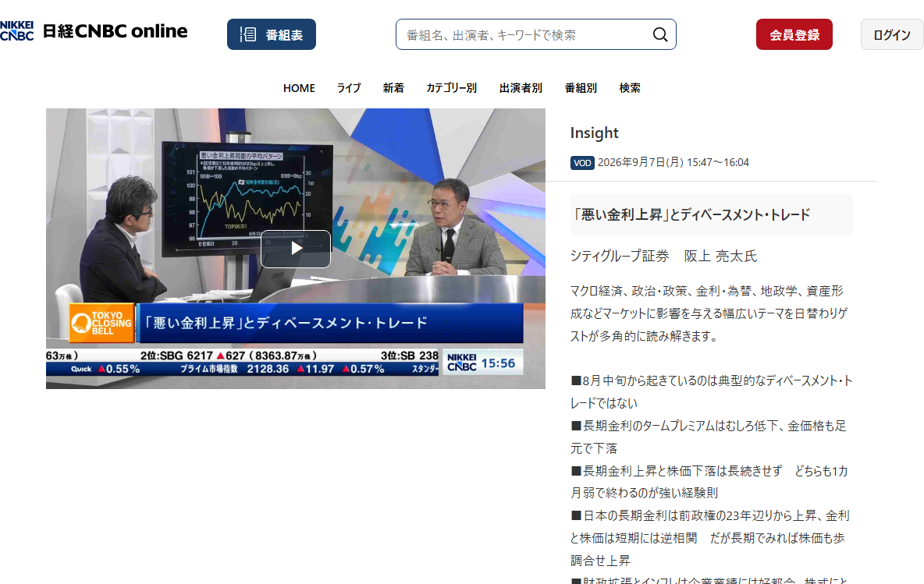924x584 pixels.
Task: Select bullet starting 長期金利のタームプレミアム
Action: coord(709,437)
